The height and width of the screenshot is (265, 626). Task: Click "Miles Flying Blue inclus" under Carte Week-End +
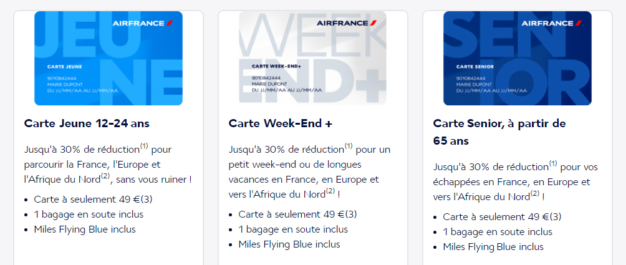coord(289,244)
